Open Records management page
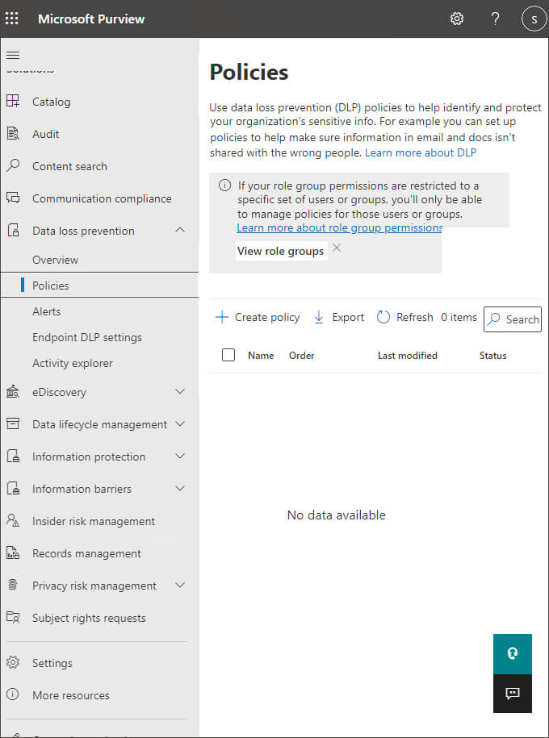 coord(86,553)
